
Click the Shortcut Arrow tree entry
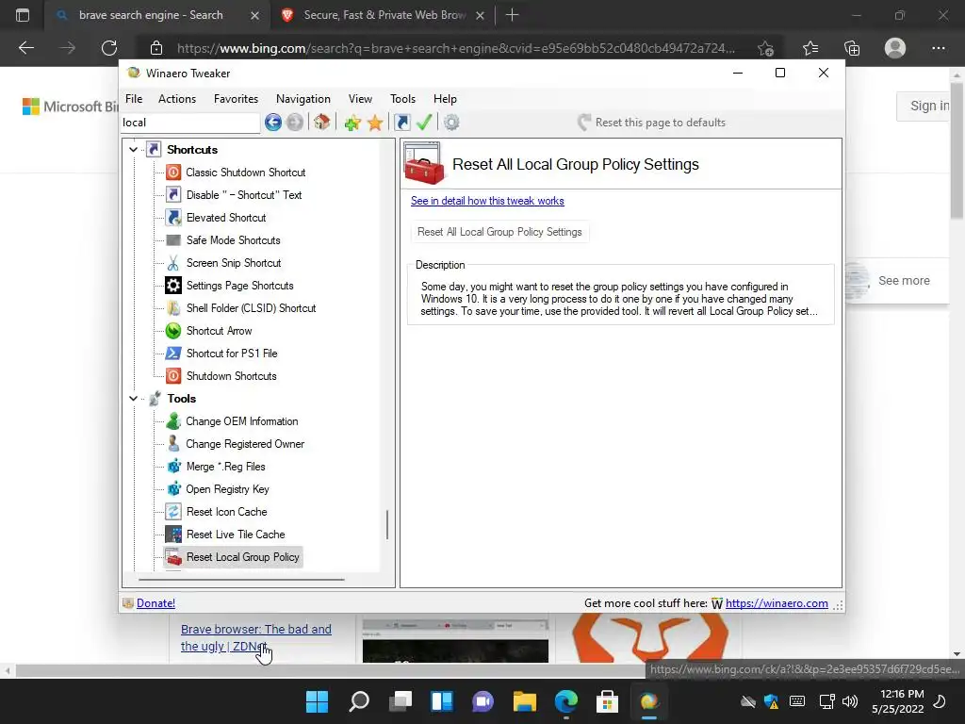219,331
